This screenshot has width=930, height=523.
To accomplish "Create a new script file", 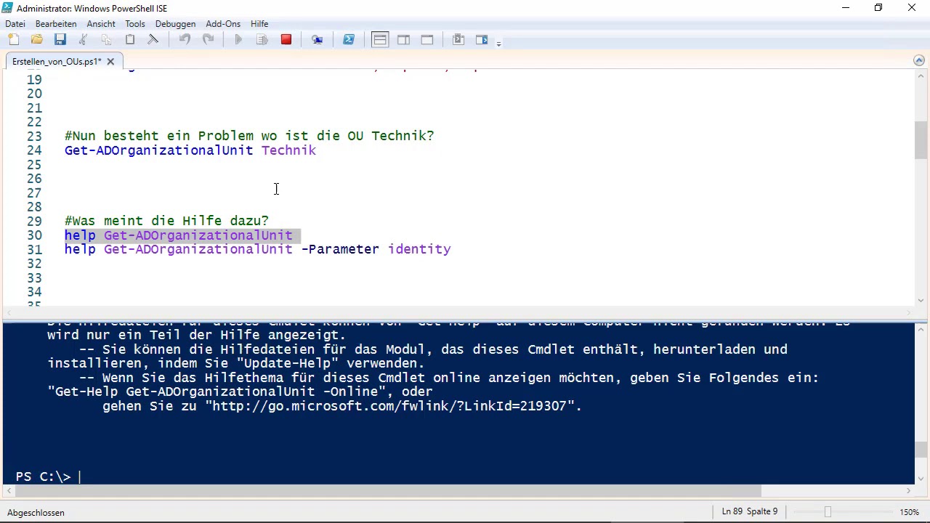I will pyautogui.click(x=14, y=40).
